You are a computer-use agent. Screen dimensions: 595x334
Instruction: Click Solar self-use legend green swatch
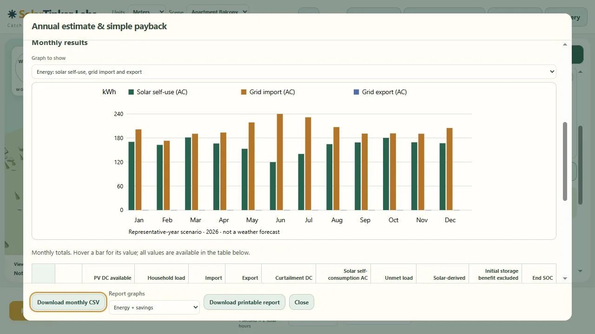click(131, 92)
